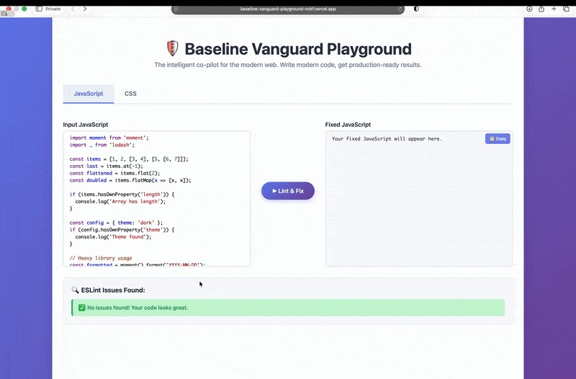This screenshot has width=576, height=379.
Task: Click the 'const doubled' code line
Action: point(130,180)
